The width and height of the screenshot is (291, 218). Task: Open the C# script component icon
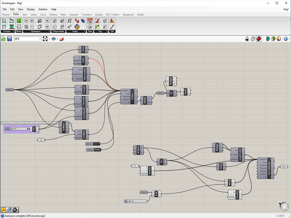[x=77, y=21]
